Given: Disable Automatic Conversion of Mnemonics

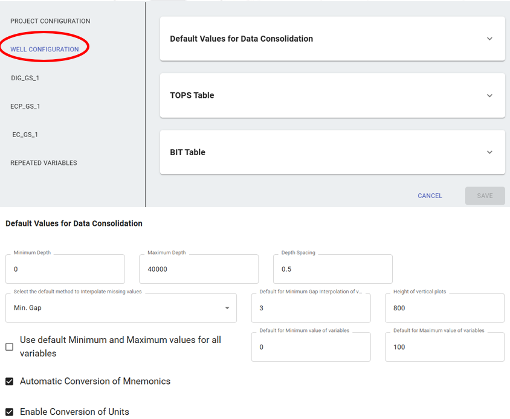Looking at the screenshot, I should 10,381.
